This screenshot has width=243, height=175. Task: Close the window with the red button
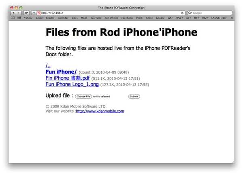12,8
